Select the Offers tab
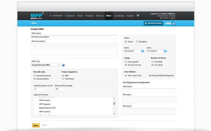Viewport: 211px width, 131px height. click(x=108, y=16)
